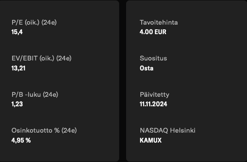Click the Päivitetty label
247x162 pixels.
click(155, 95)
